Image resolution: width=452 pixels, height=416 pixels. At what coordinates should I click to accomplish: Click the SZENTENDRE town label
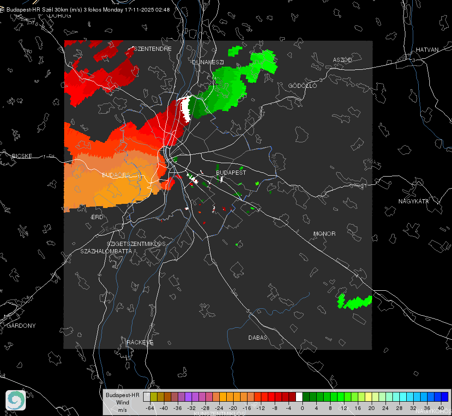[x=153, y=49]
